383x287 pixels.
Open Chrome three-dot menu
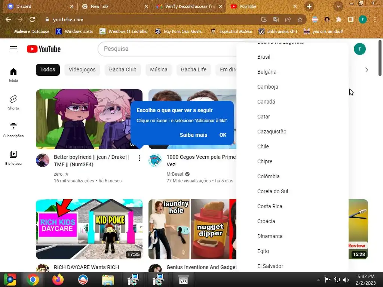pyautogui.click(x=375, y=19)
